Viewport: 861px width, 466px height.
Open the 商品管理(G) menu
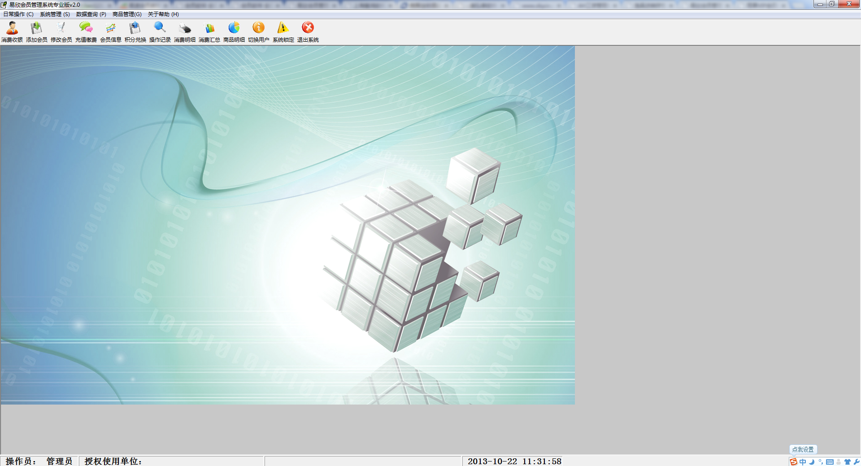click(x=127, y=14)
